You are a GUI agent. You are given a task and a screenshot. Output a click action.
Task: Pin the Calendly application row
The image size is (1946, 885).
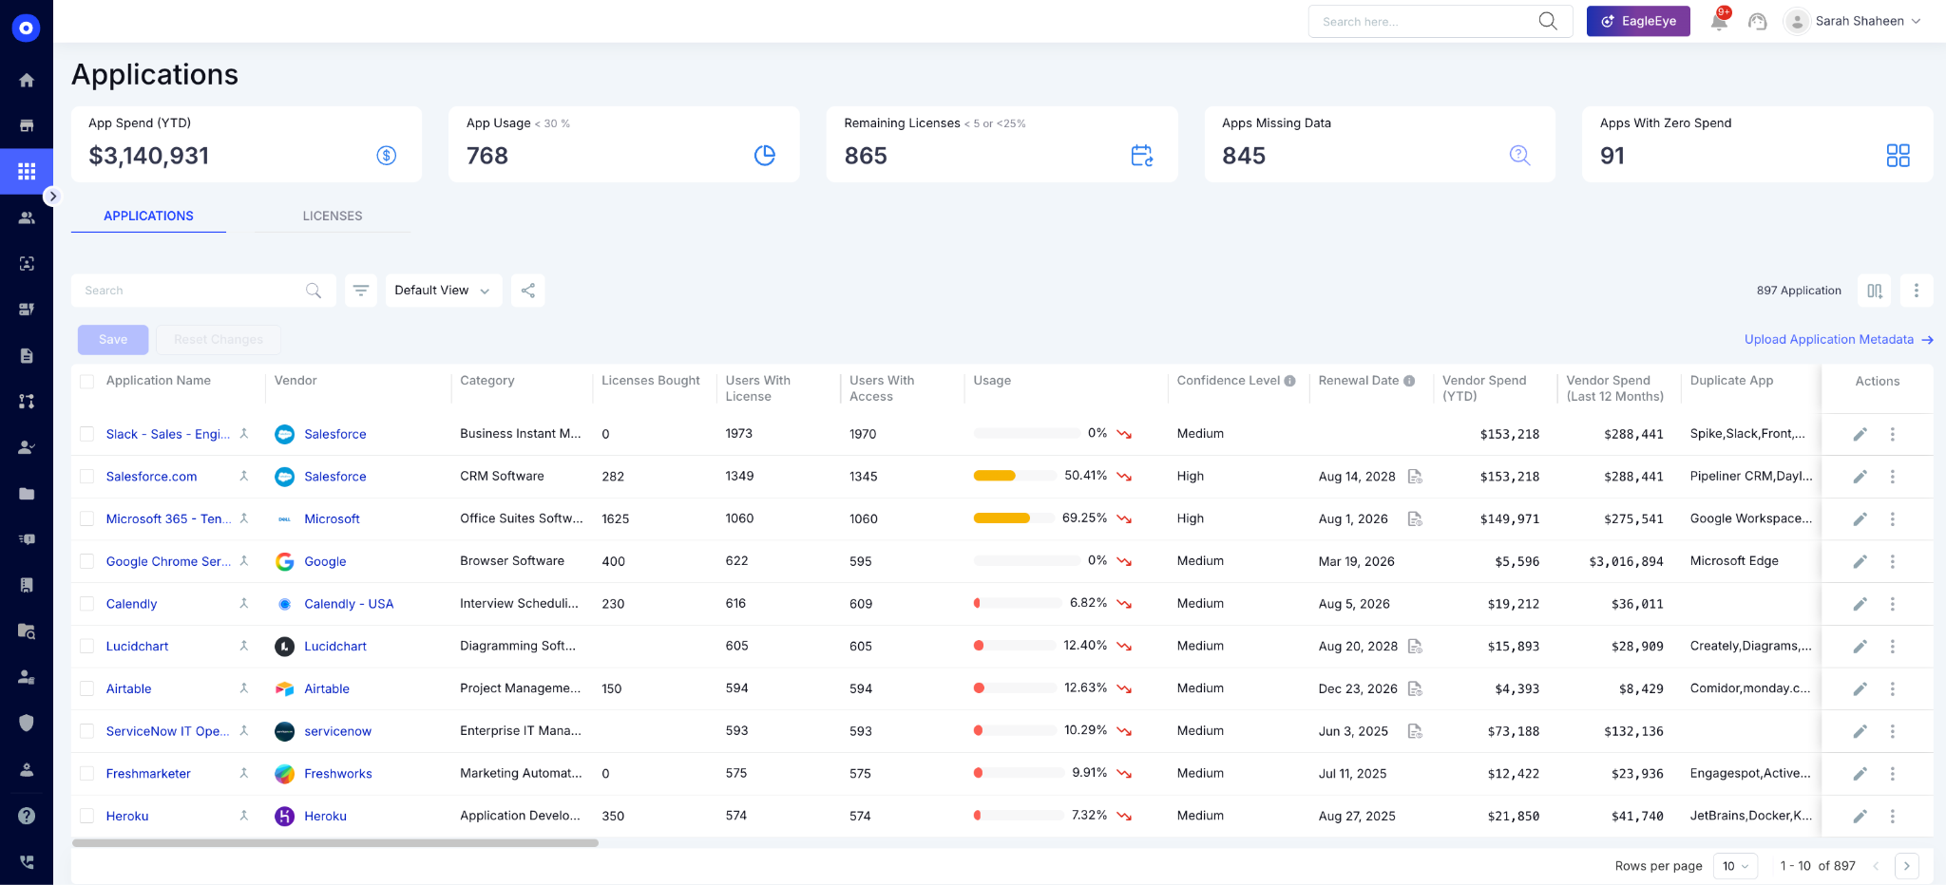point(244,603)
